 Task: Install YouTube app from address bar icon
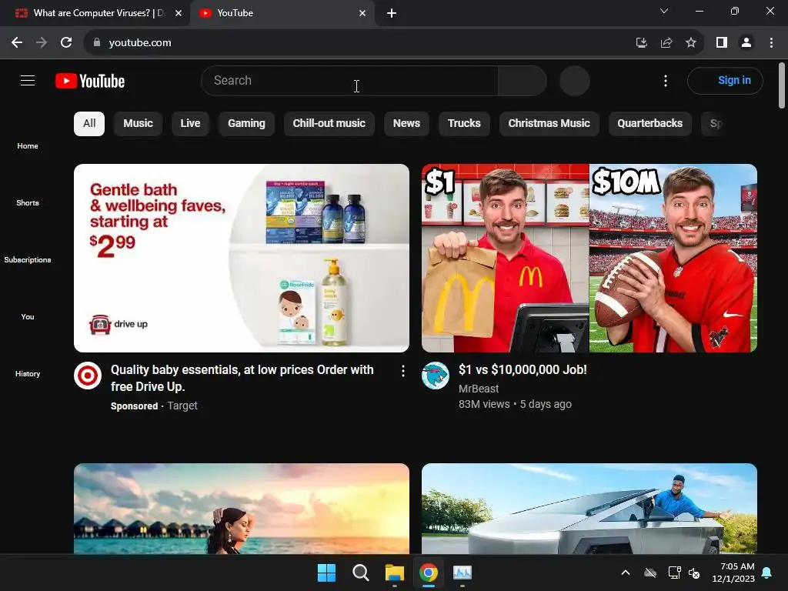coord(641,43)
